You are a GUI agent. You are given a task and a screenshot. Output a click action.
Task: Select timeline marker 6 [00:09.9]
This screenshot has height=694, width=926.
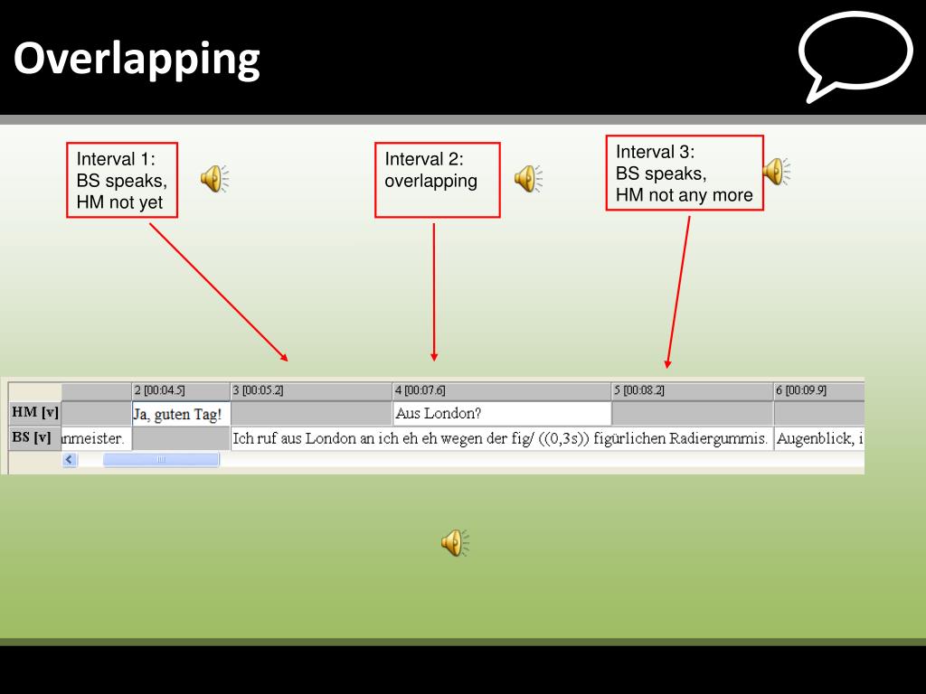tap(819, 390)
